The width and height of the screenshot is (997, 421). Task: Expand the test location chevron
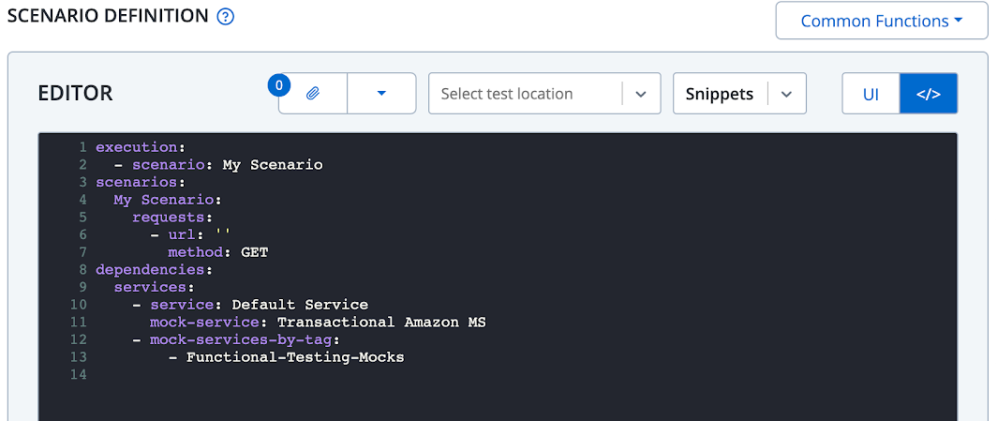(641, 94)
